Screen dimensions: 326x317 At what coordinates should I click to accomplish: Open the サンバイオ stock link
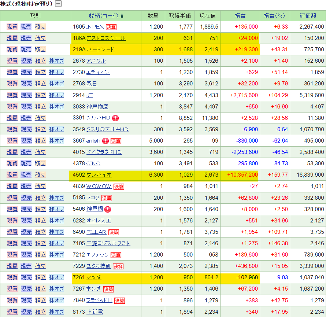[x=99, y=175]
